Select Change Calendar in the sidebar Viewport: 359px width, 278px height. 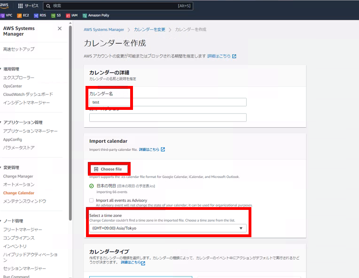click(x=18, y=193)
